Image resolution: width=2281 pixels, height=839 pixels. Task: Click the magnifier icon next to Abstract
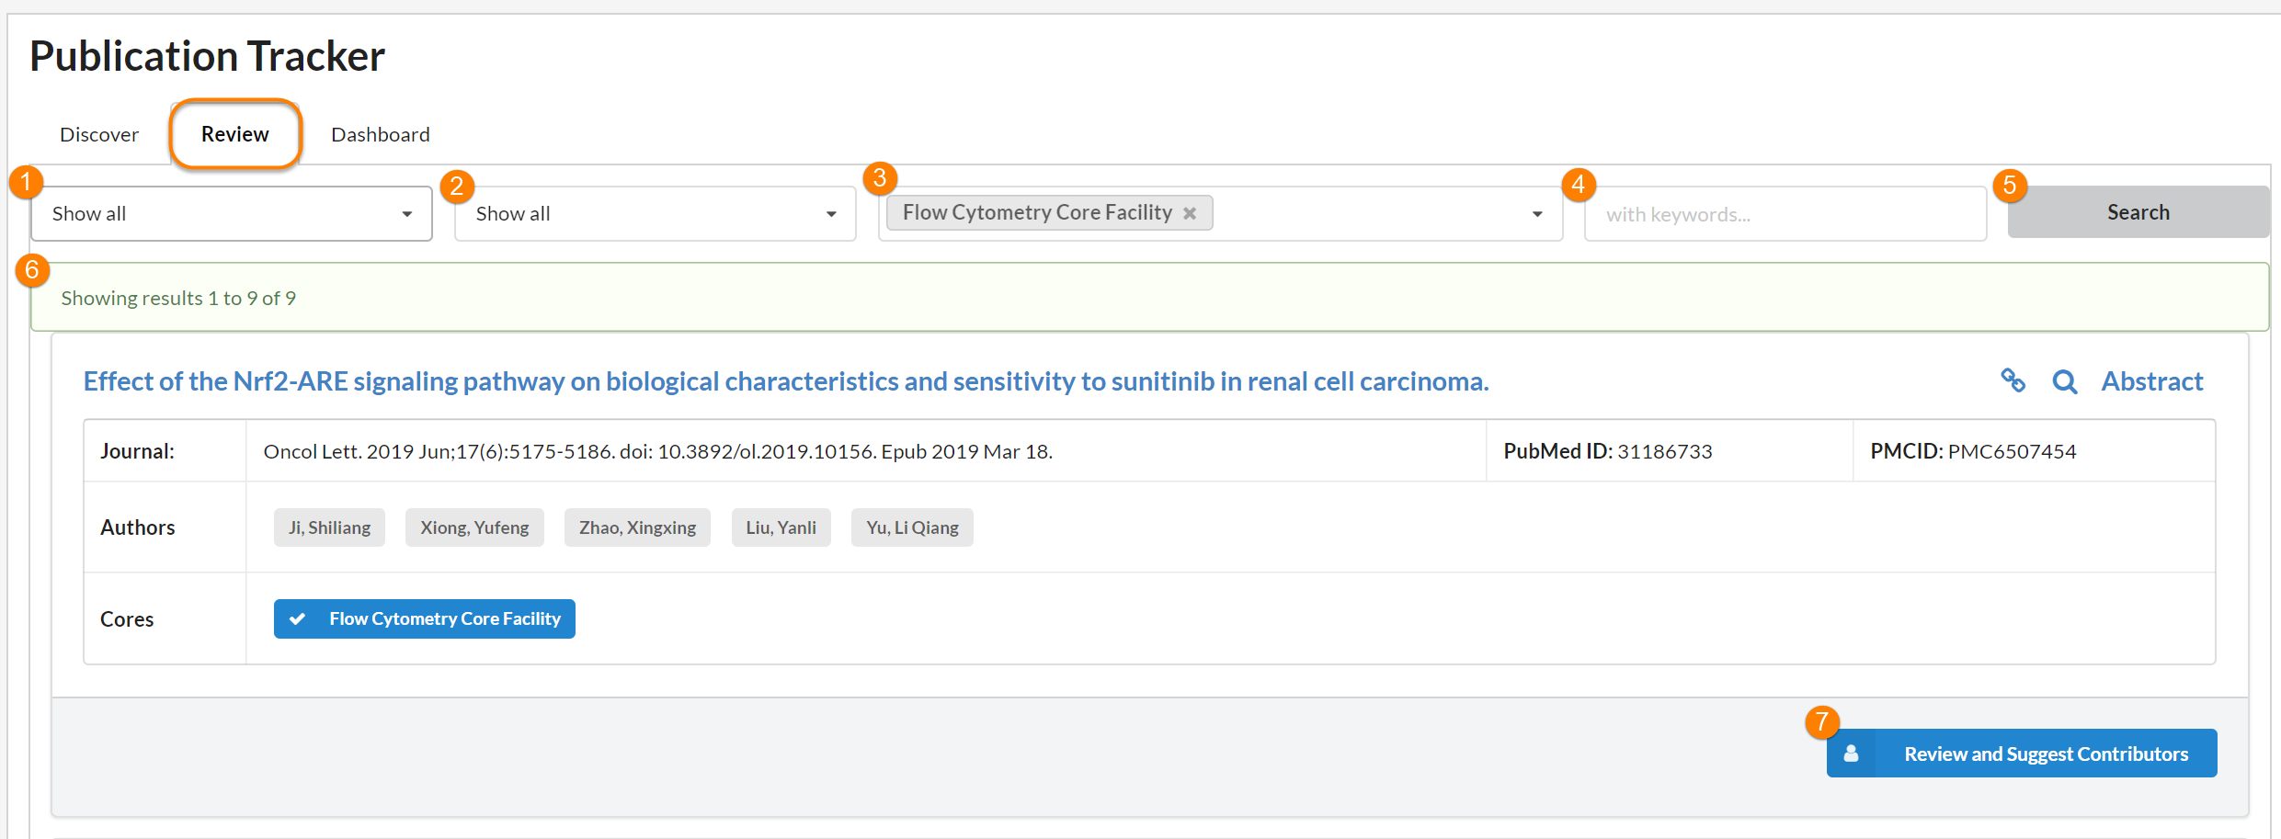2064,381
